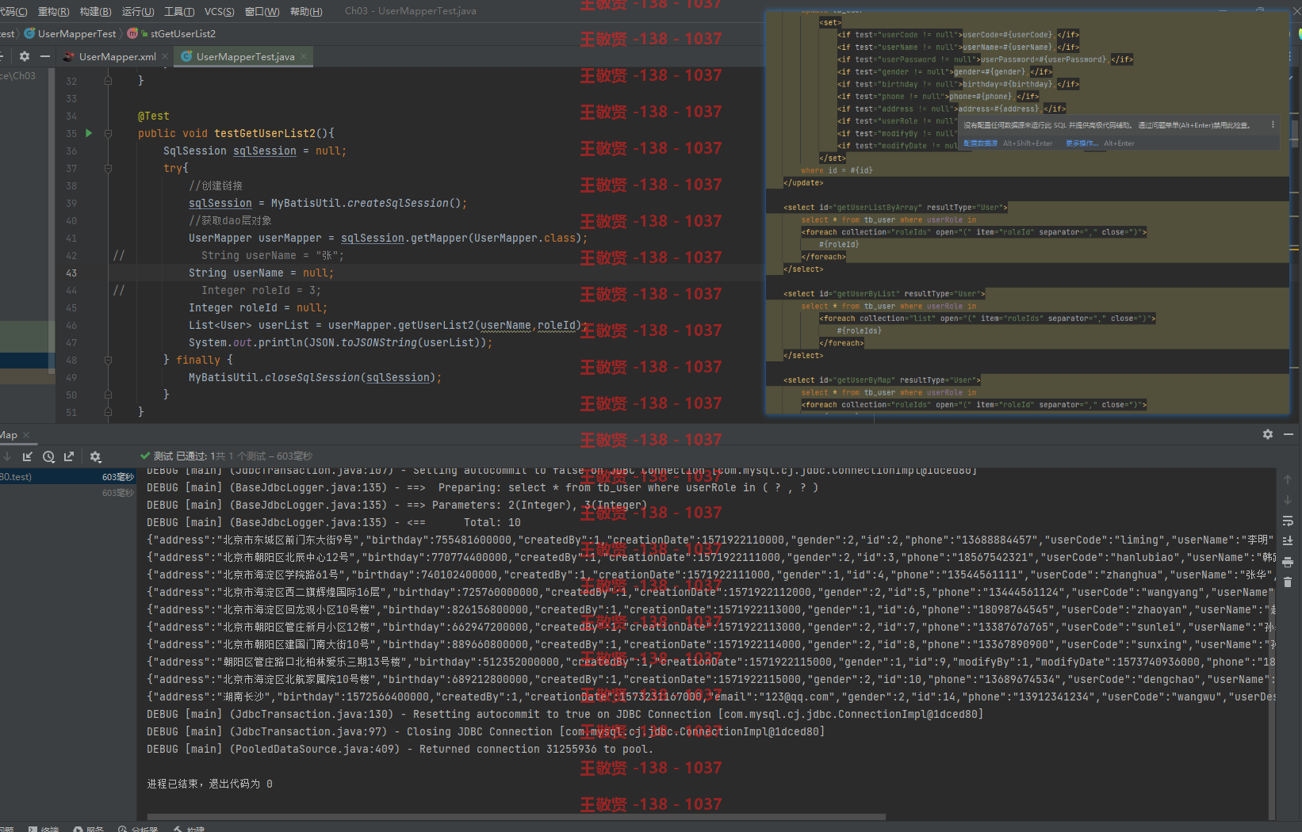Screen dimensions: 1302x832
Task: Open the VCS(S) menu
Action: pyautogui.click(x=219, y=11)
